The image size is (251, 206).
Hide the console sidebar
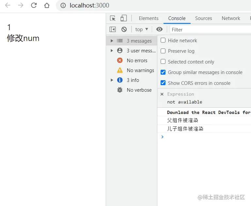pos(113,29)
